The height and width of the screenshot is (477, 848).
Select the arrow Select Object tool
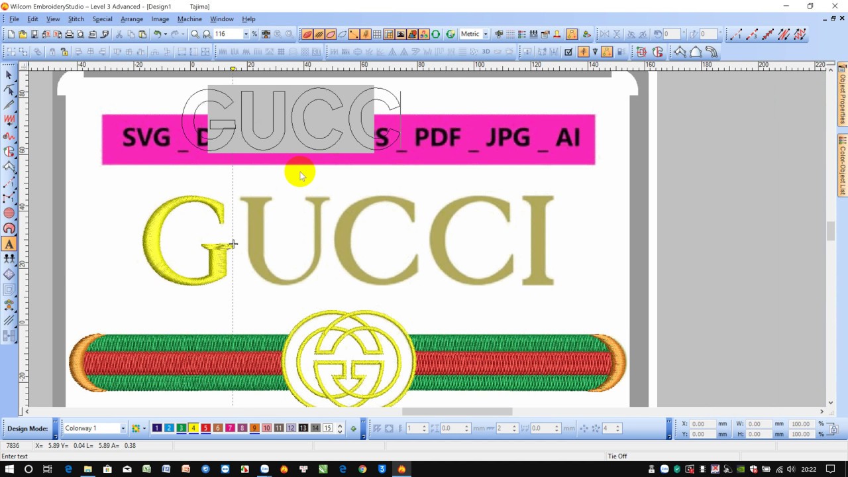[9, 74]
